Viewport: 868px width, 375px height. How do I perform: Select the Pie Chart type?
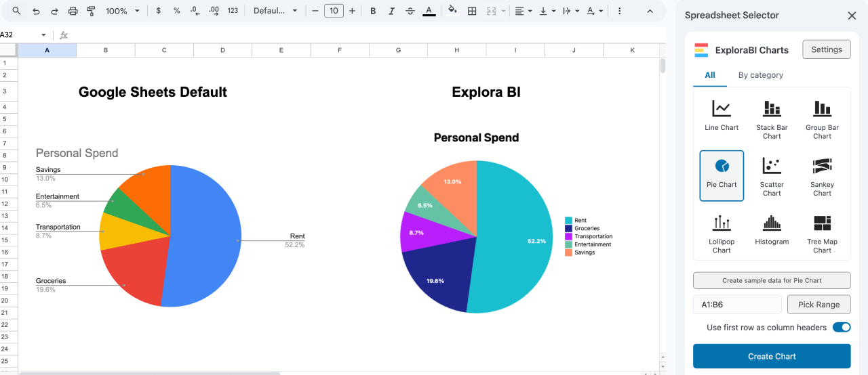coord(722,175)
